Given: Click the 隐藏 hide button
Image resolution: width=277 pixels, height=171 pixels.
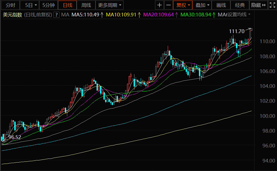Looking at the screenshot, I should click(x=256, y=5).
